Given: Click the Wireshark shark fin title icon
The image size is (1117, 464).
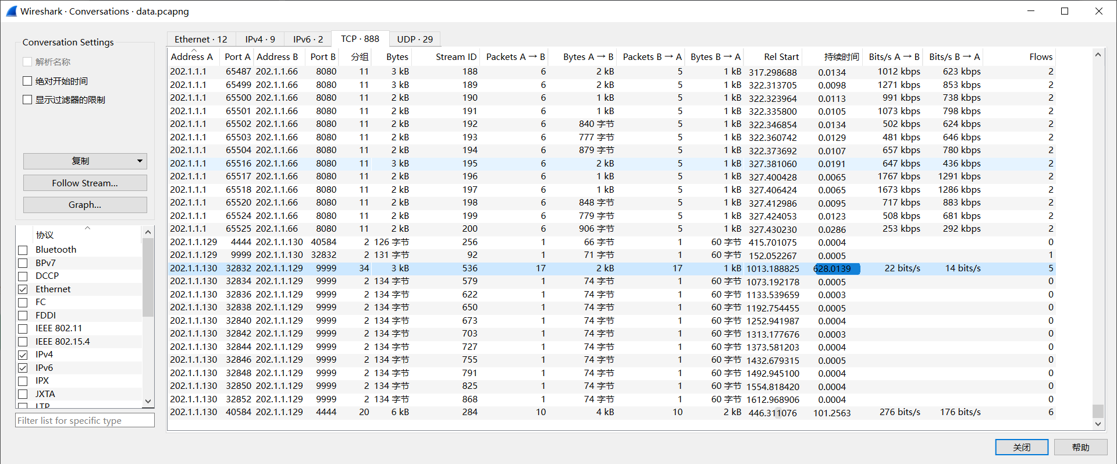Looking at the screenshot, I should click(12, 11).
